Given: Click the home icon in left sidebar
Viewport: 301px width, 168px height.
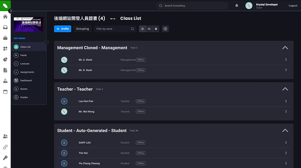Looking at the screenshot, I should click(x=5, y=16).
